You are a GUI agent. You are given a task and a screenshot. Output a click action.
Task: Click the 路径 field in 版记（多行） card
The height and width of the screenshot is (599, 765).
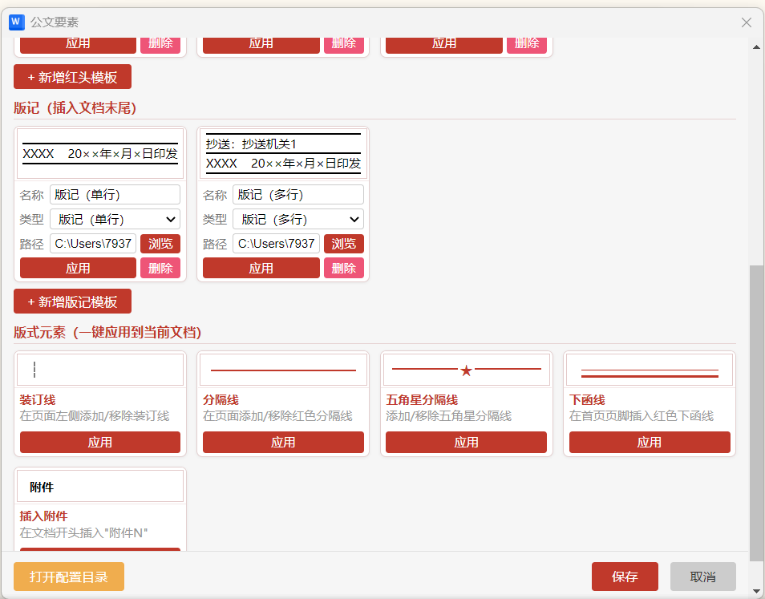point(276,244)
